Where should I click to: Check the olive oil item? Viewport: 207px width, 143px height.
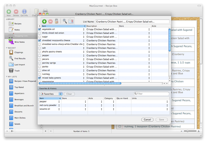coord(39,70)
